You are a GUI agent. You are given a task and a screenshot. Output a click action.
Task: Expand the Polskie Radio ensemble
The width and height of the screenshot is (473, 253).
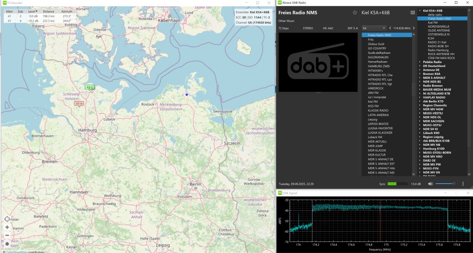420,62
